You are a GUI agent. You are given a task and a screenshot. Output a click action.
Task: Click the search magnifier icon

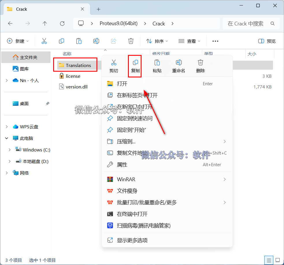272,23
